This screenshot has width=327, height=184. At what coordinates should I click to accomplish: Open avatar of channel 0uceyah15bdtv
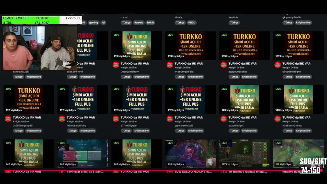(x=116, y=65)
